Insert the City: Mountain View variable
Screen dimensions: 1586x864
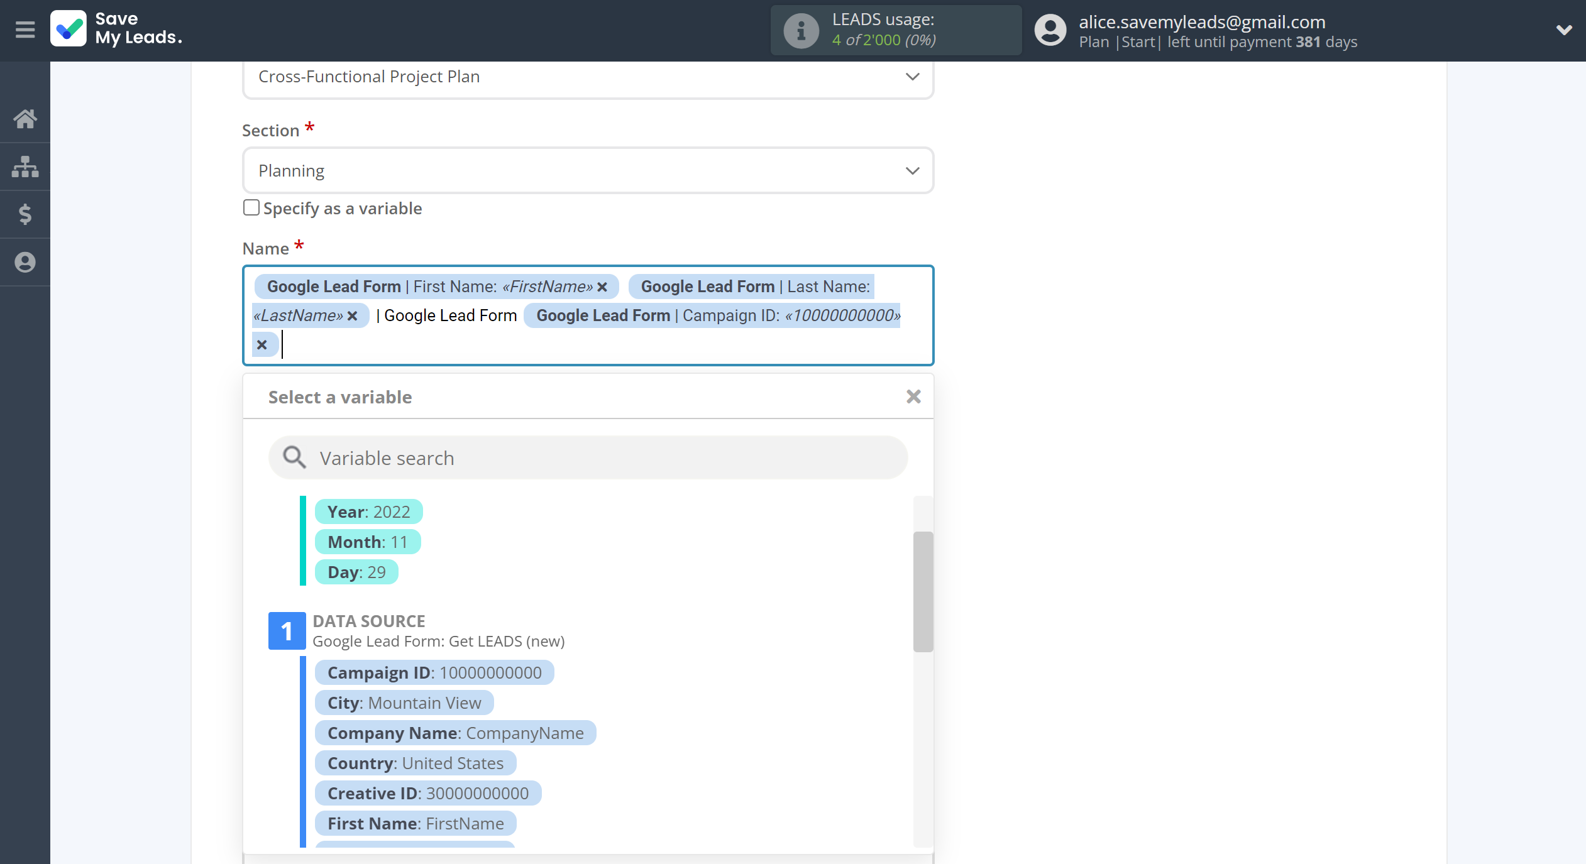404,703
